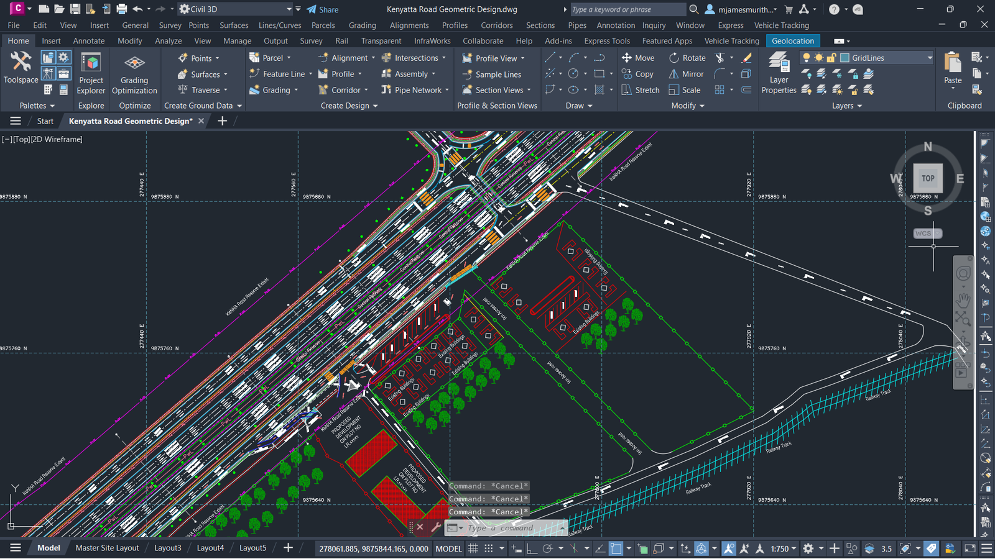Switch to the Annotate ribbon tab
The height and width of the screenshot is (559, 995).
tap(89, 41)
